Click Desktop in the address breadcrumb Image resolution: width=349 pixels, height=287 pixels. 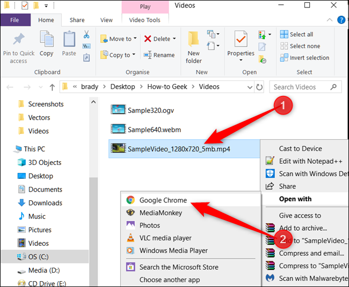122,87
